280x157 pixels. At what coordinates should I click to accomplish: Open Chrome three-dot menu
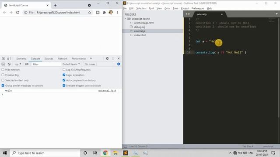[118, 13]
